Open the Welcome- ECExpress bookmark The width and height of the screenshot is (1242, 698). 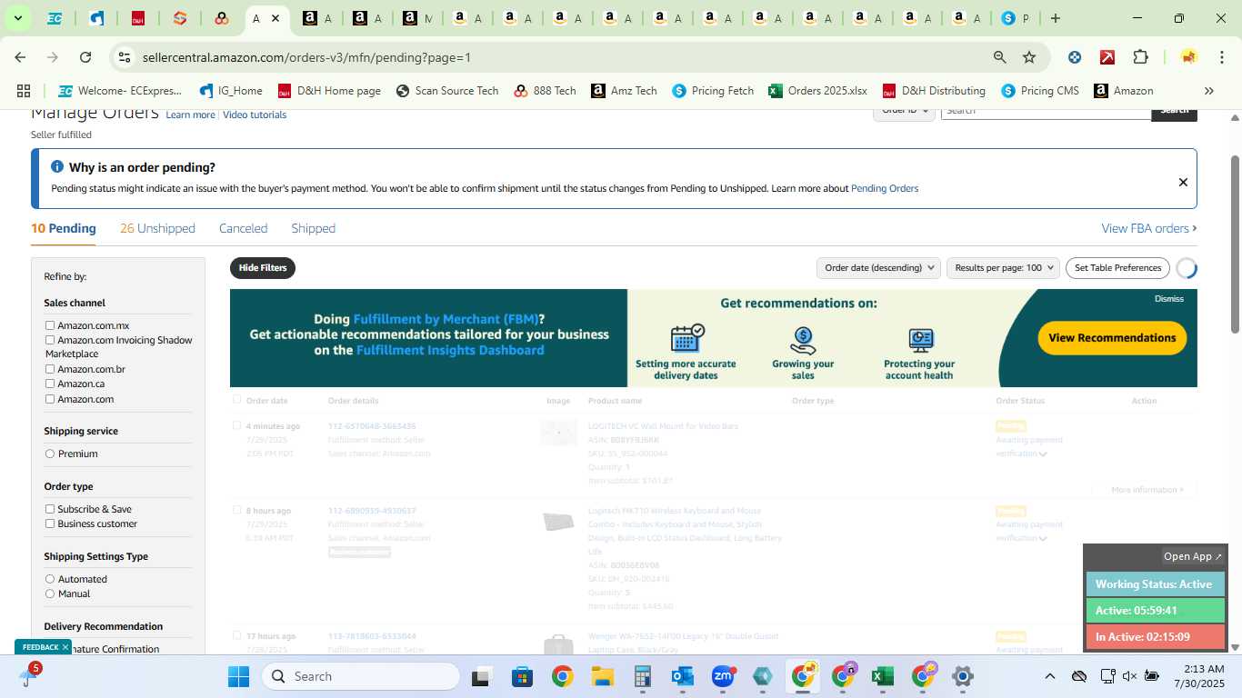coord(119,91)
